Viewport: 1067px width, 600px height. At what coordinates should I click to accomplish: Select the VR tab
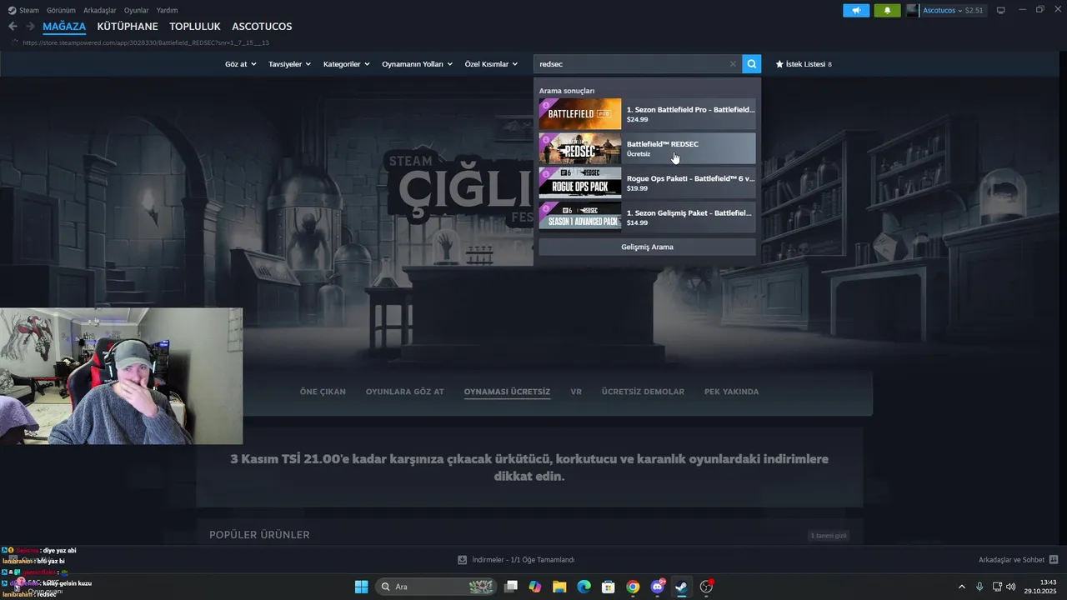pyautogui.click(x=576, y=392)
